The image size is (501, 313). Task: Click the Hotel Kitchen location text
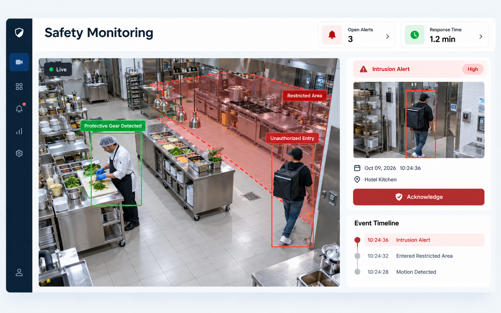click(x=380, y=180)
